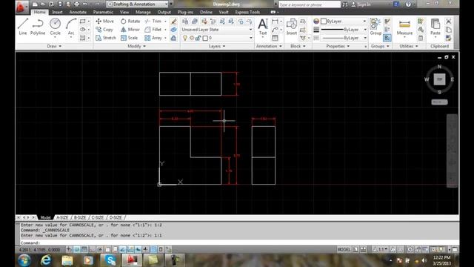The height and width of the screenshot is (267, 474).
Task: Open the object color ByLayer swatch dropdown
Action: (x=344, y=22)
